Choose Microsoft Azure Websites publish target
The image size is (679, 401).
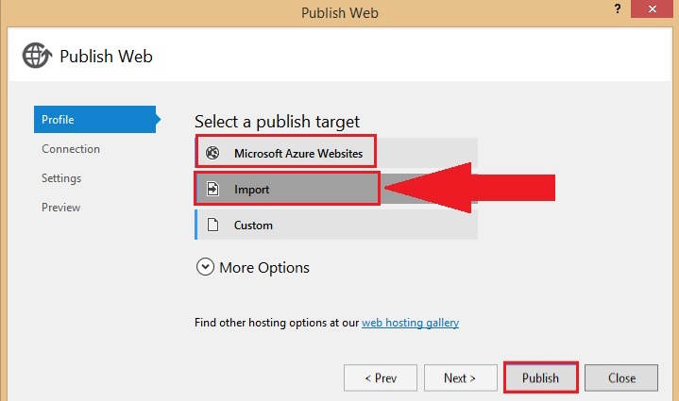click(336, 153)
